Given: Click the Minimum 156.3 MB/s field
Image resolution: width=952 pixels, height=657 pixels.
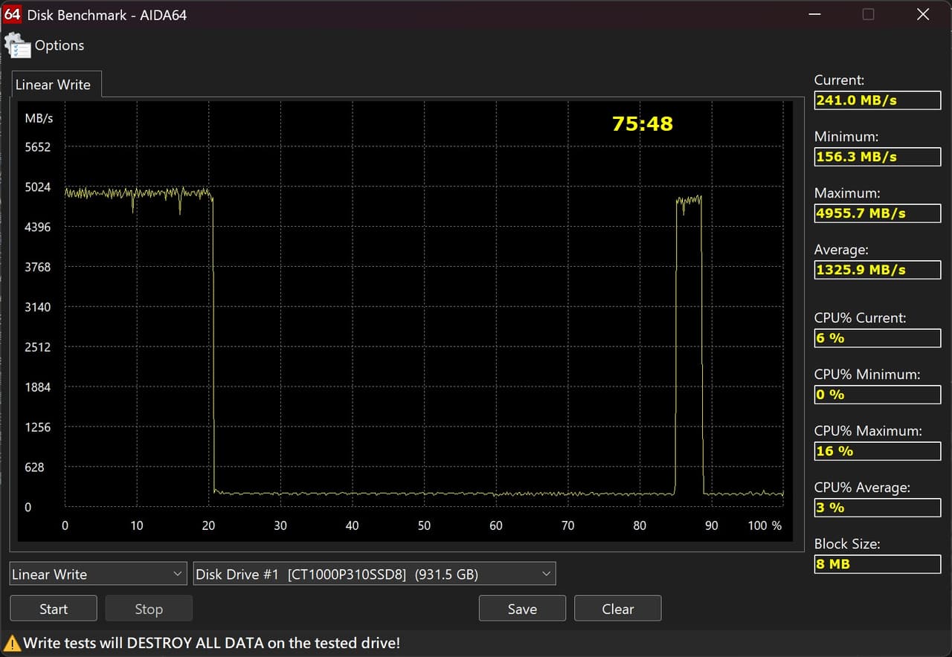Looking at the screenshot, I should pyautogui.click(x=877, y=157).
